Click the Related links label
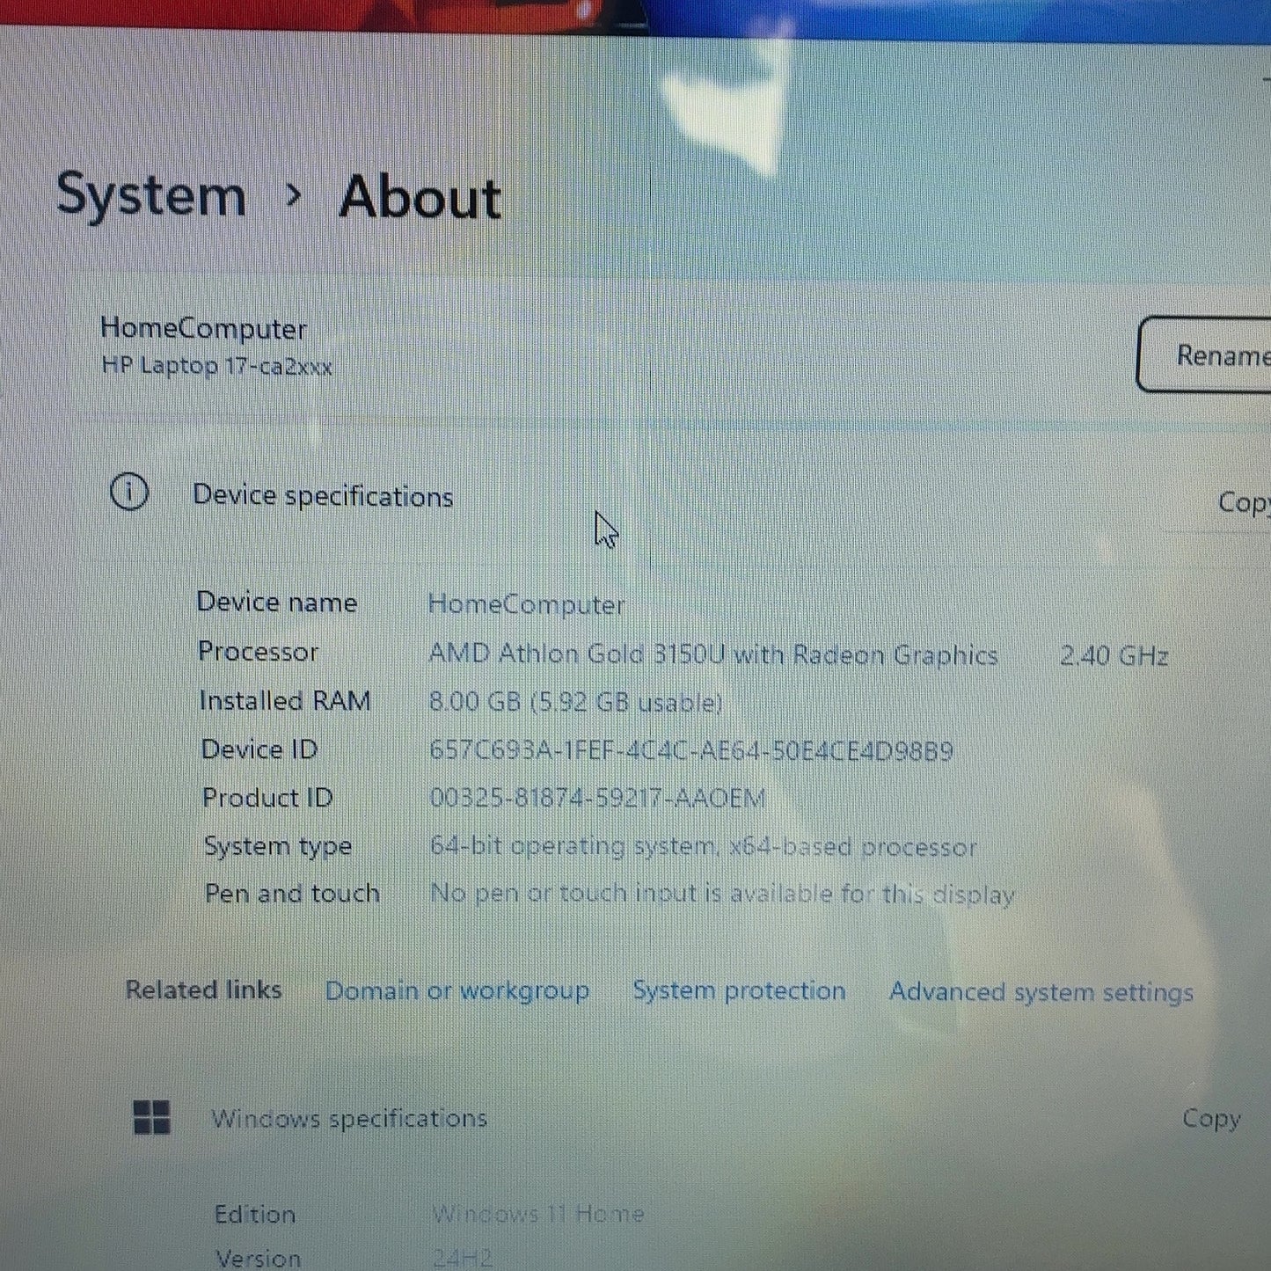 (204, 990)
